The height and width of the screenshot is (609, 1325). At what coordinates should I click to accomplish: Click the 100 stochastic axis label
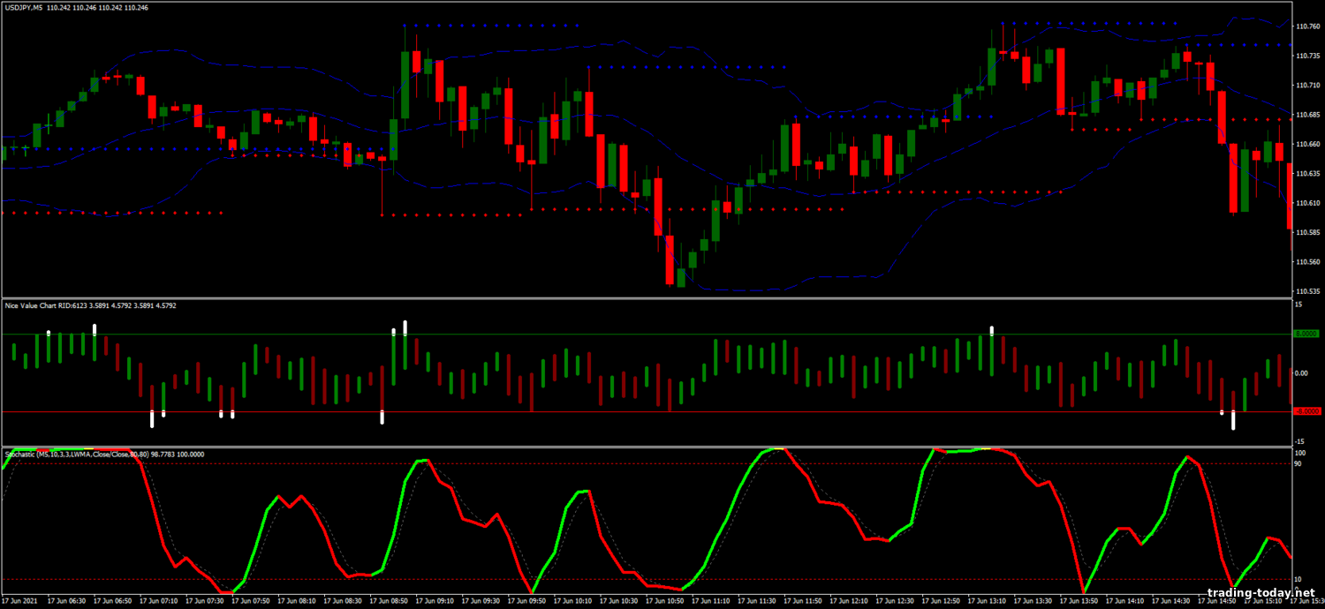(x=1299, y=453)
